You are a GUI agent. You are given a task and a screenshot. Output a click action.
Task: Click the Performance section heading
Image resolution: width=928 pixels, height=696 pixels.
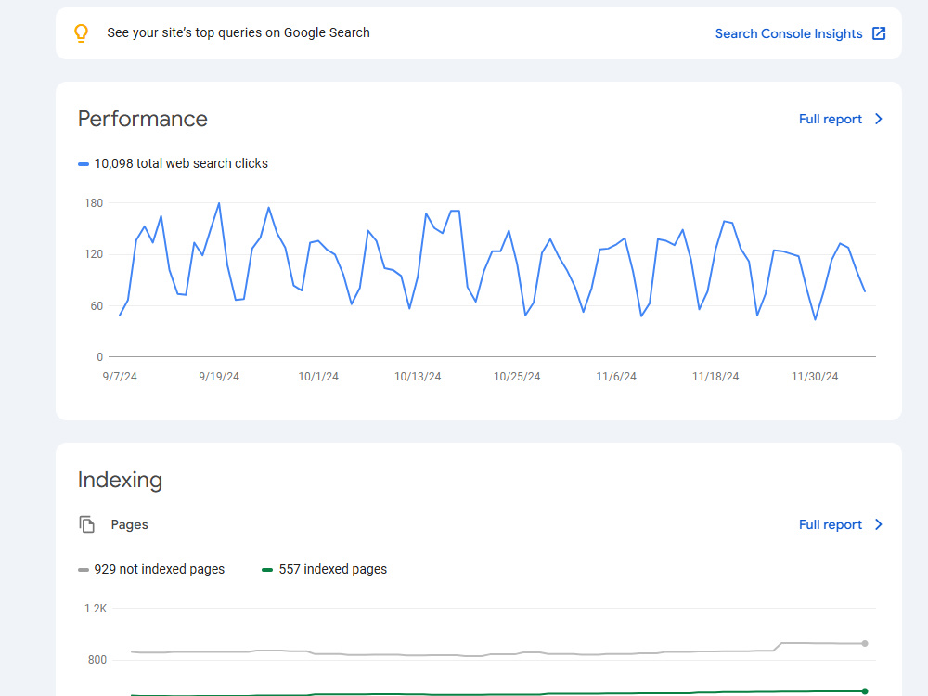click(x=143, y=119)
